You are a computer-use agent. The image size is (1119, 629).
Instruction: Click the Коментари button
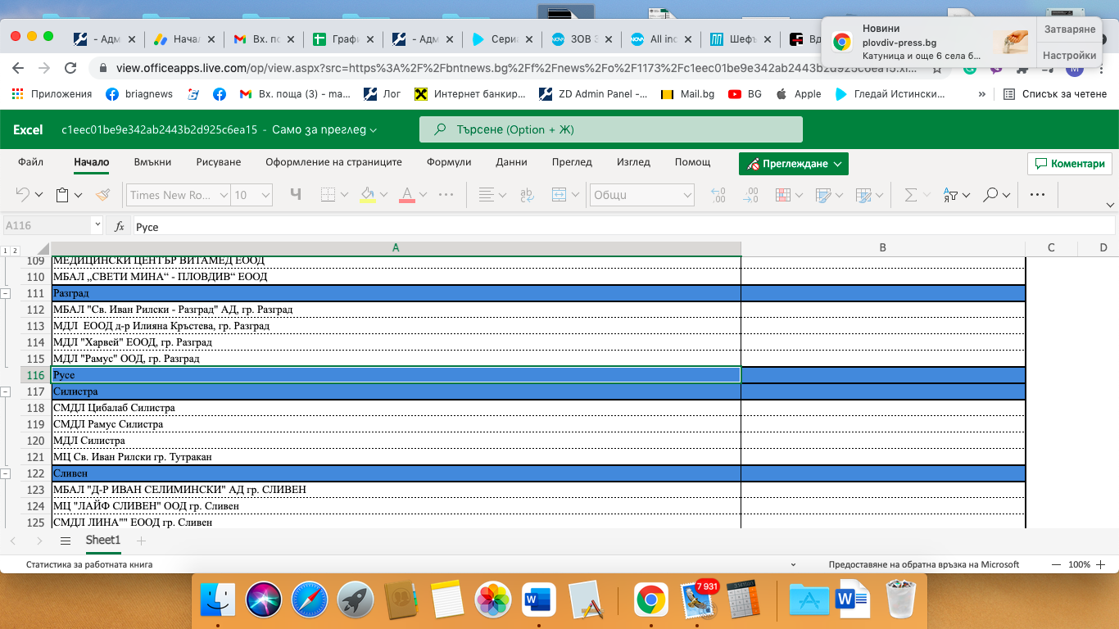[1070, 163]
